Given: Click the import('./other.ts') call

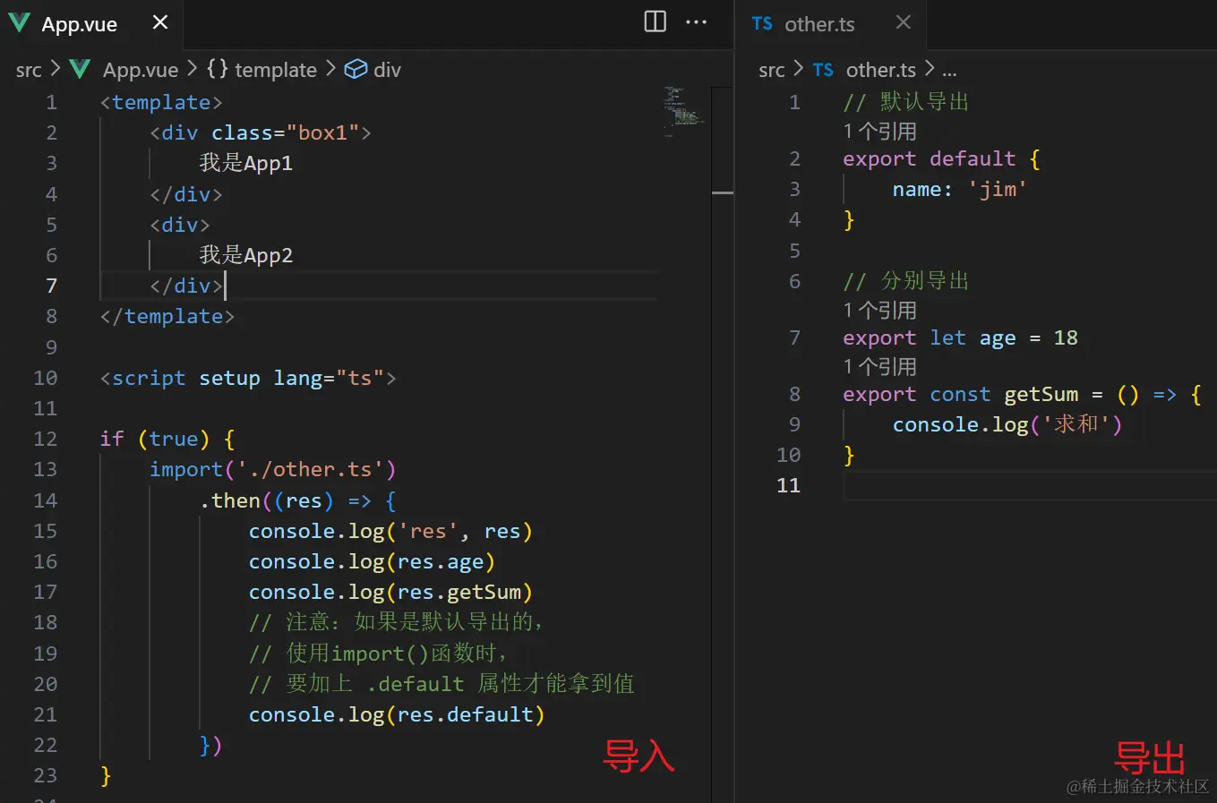Looking at the screenshot, I should pyautogui.click(x=272, y=469).
